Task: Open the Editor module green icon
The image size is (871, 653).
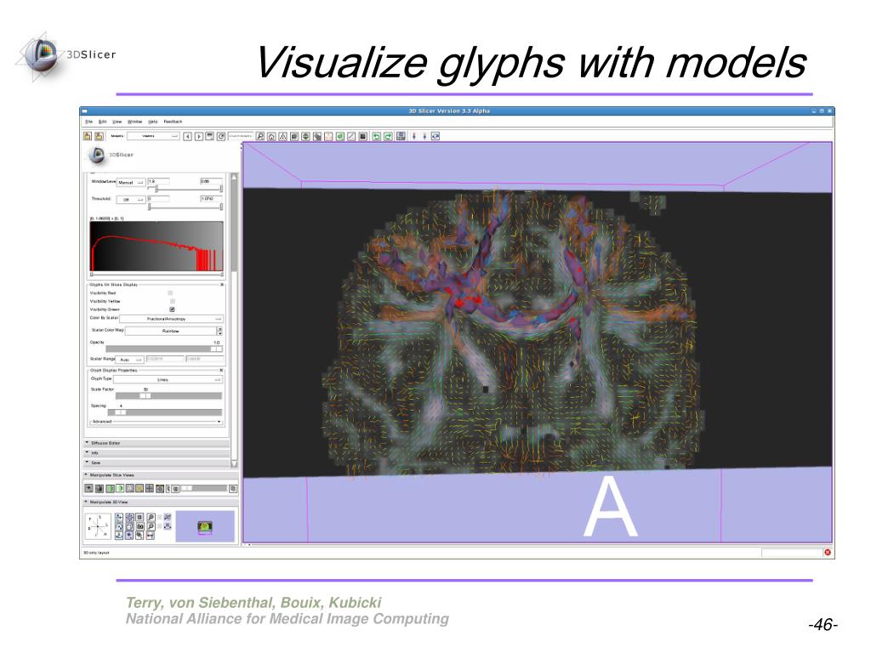Action: 340,136
